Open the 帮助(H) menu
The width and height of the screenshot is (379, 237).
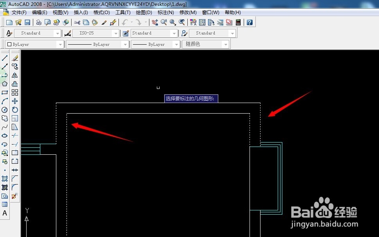tap(233, 13)
